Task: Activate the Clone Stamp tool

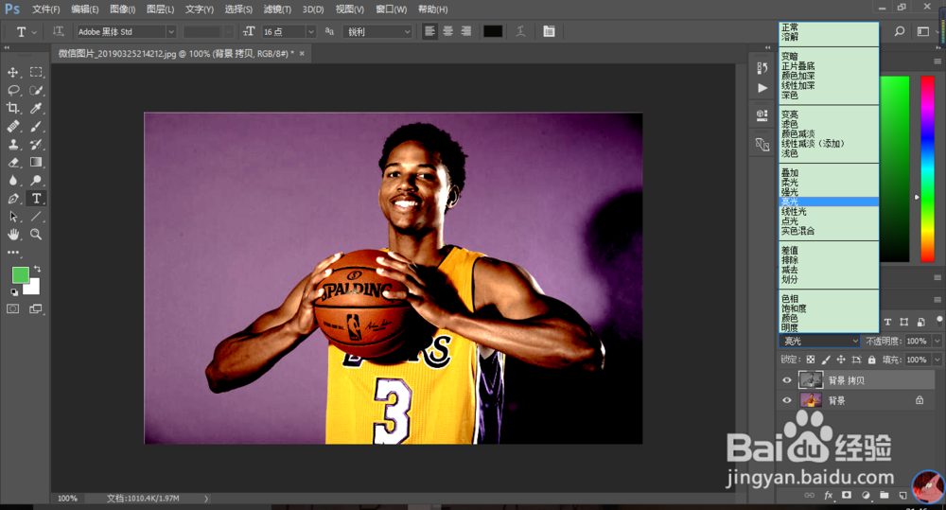Action: pyautogui.click(x=14, y=144)
